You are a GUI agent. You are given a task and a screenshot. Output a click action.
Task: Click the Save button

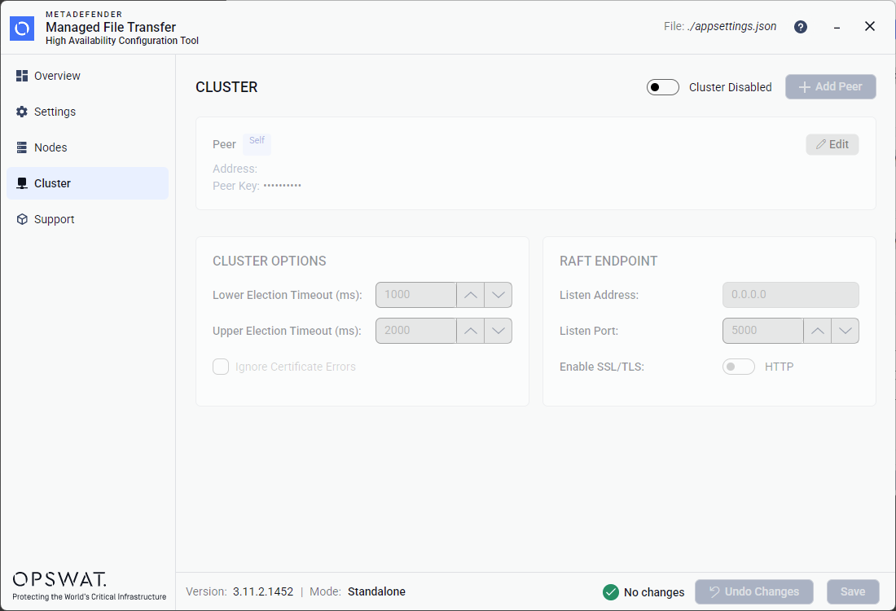[853, 592]
